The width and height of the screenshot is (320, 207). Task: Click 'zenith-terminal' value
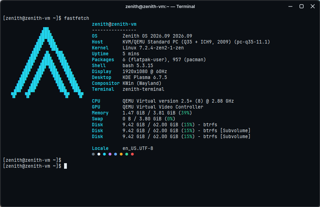pos(143,89)
